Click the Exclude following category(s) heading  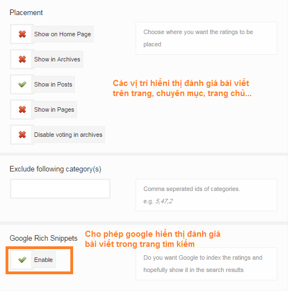(x=55, y=169)
